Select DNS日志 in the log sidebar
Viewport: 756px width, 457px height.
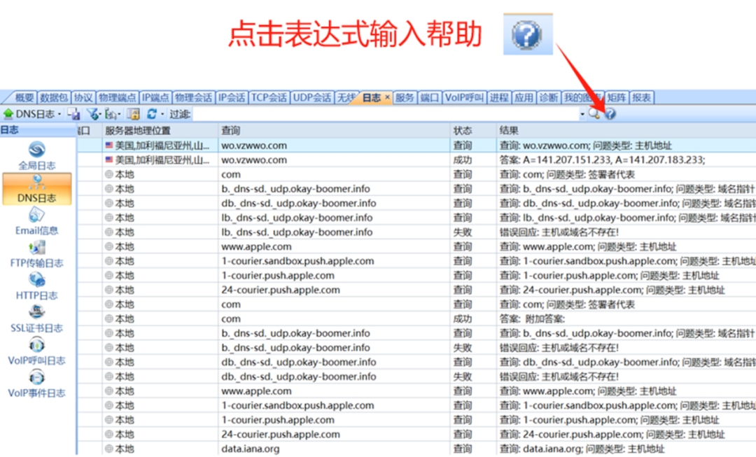coord(36,188)
